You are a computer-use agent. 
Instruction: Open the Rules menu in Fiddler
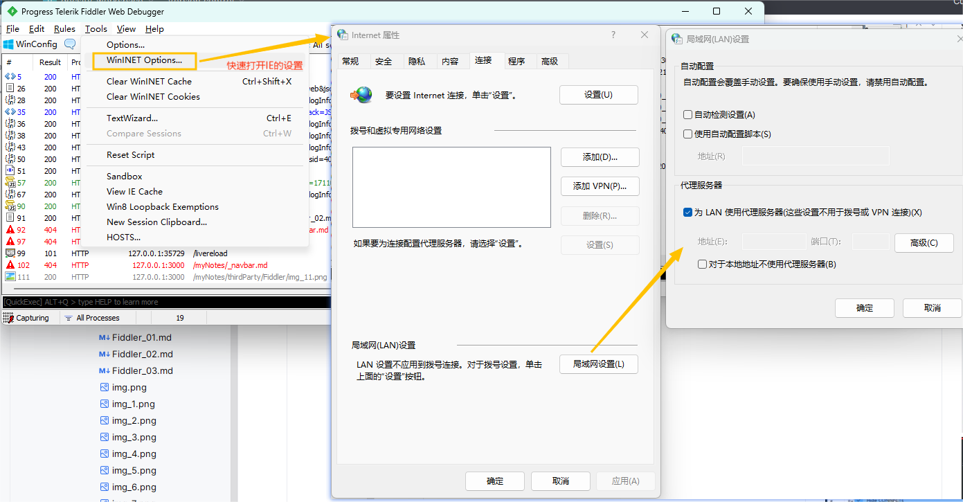[x=64, y=28]
